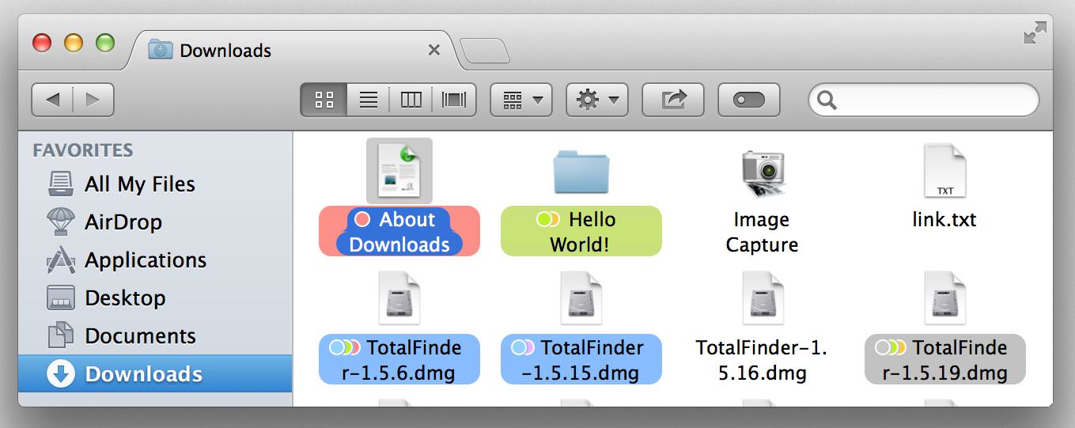The height and width of the screenshot is (428, 1075).
Task: Switch to icon view
Action: (x=324, y=100)
